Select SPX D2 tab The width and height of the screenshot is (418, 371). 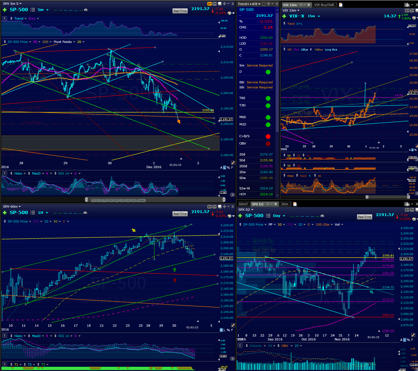tap(258, 204)
